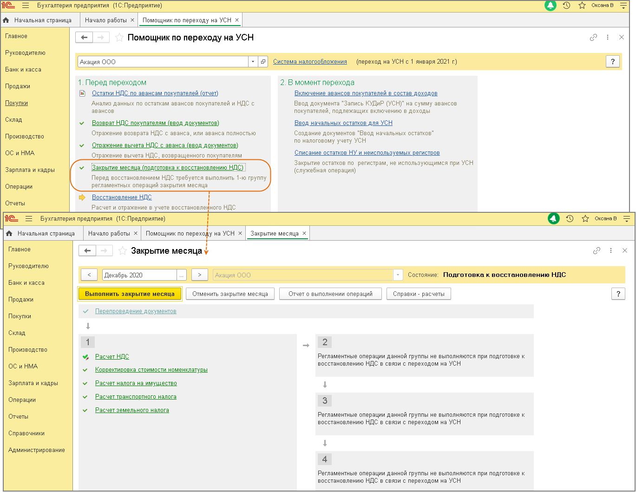Open history icon in bottom window
636x492 pixels.
[570, 218]
